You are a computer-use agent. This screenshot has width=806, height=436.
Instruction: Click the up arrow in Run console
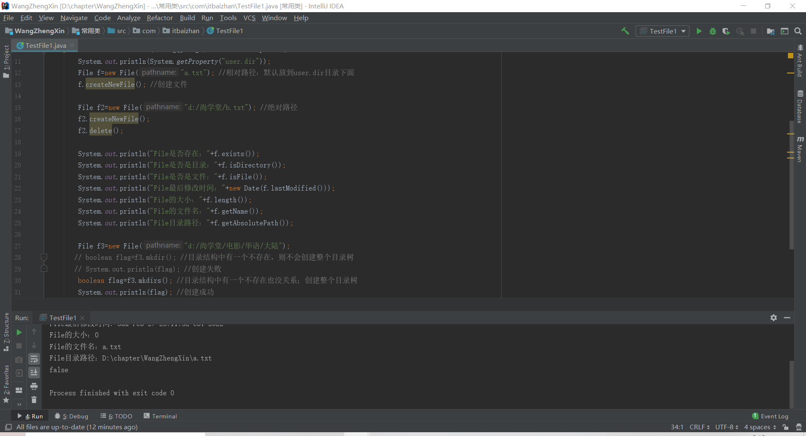(x=34, y=332)
